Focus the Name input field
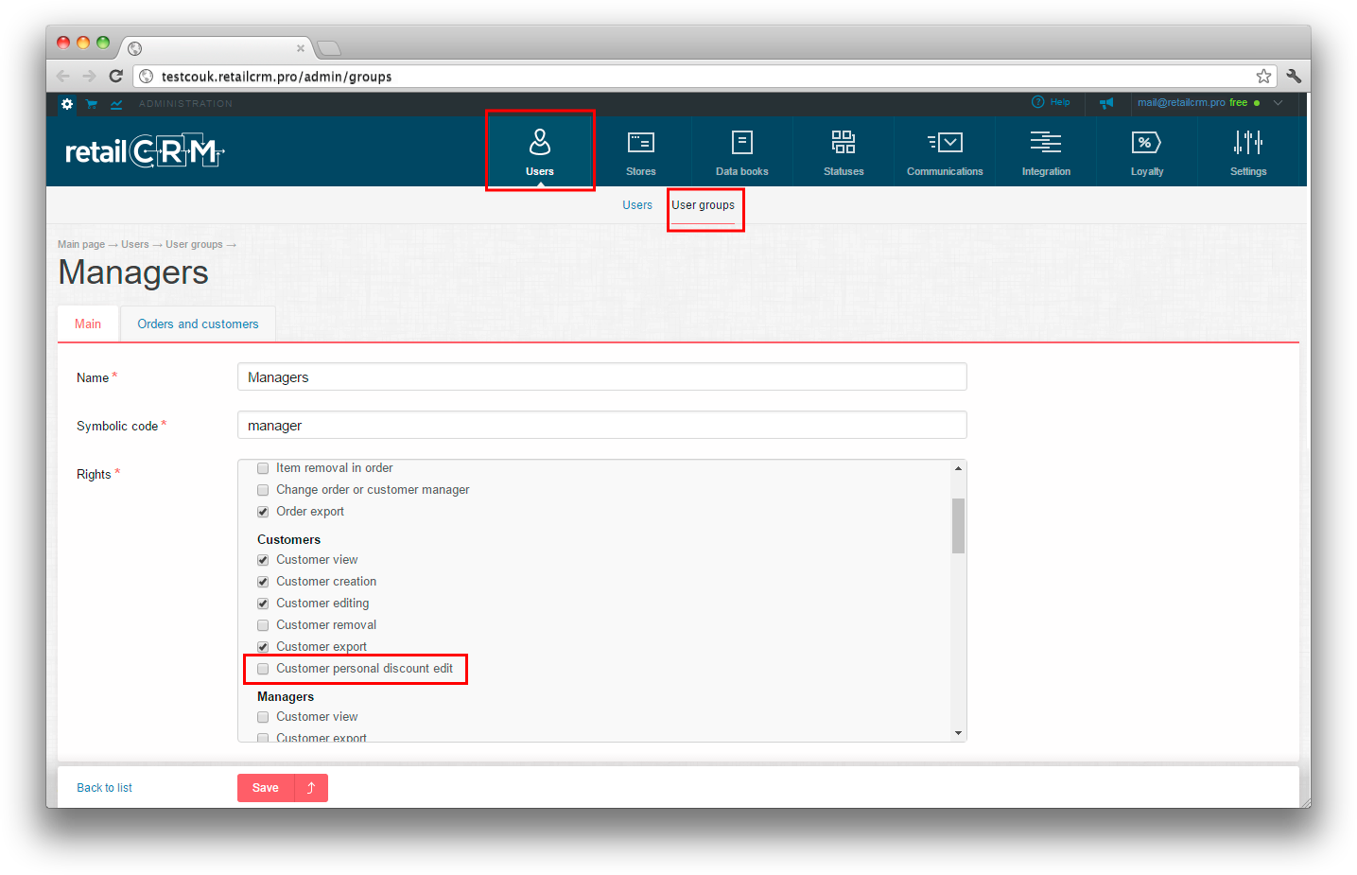1357x875 pixels. (601, 376)
